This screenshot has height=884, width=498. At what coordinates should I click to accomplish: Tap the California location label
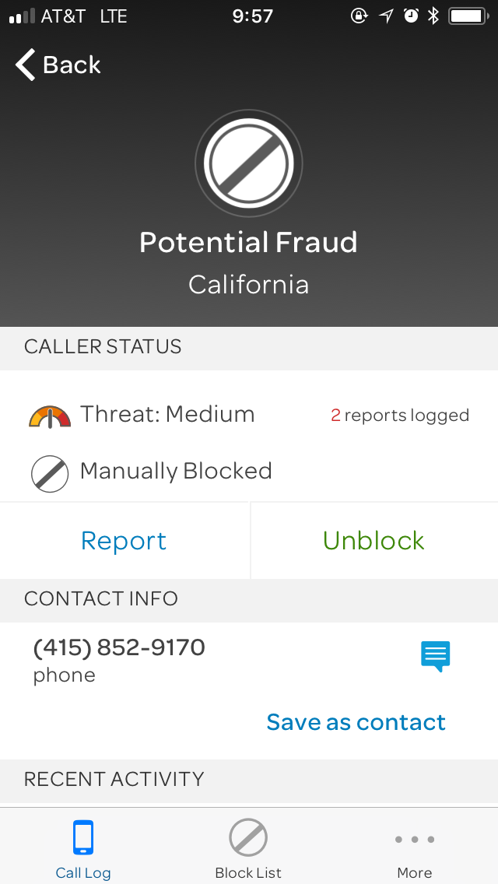tap(248, 285)
